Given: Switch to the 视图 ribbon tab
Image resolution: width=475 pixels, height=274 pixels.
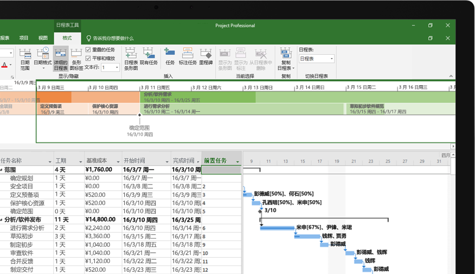Looking at the screenshot, I should click(43, 38).
